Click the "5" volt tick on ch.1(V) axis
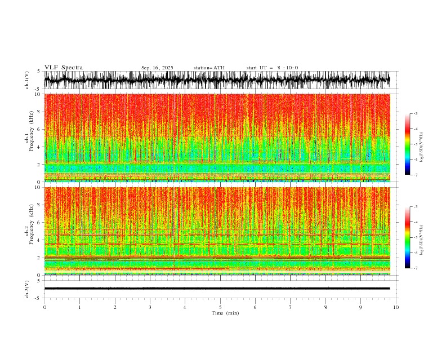446x345 pixels. [39, 71]
